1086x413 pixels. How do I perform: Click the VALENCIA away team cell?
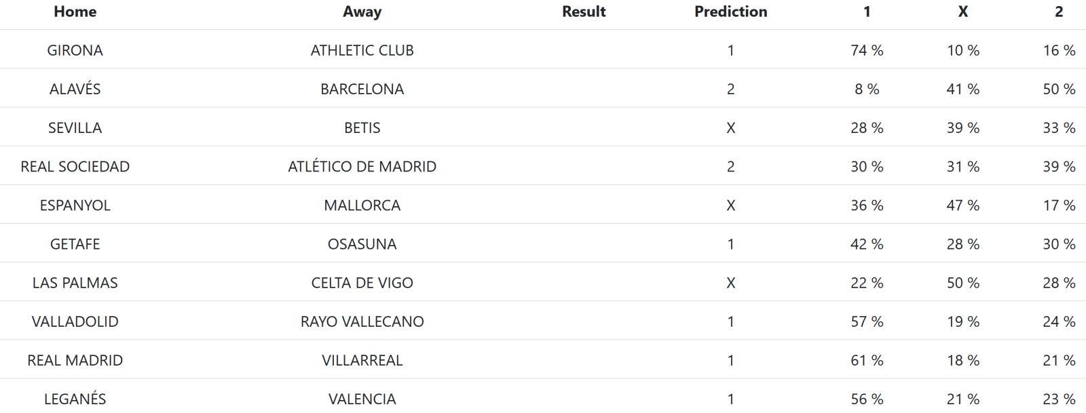coord(362,399)
